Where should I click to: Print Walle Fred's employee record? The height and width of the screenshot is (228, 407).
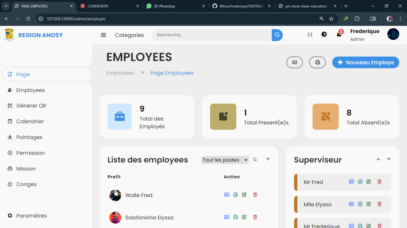coord(235,195)
